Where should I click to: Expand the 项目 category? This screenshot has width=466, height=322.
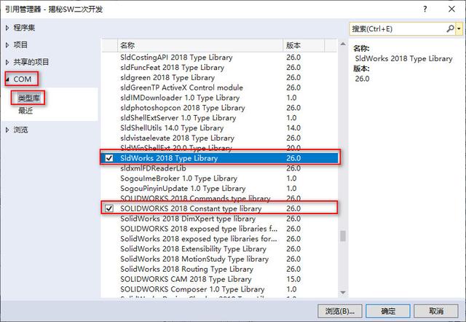(x=7, y=45)
